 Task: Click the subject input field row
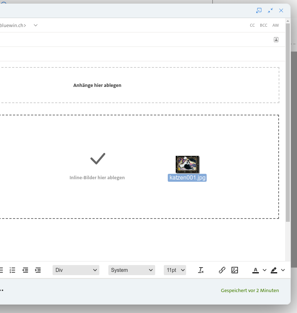(x=143, y=54)
